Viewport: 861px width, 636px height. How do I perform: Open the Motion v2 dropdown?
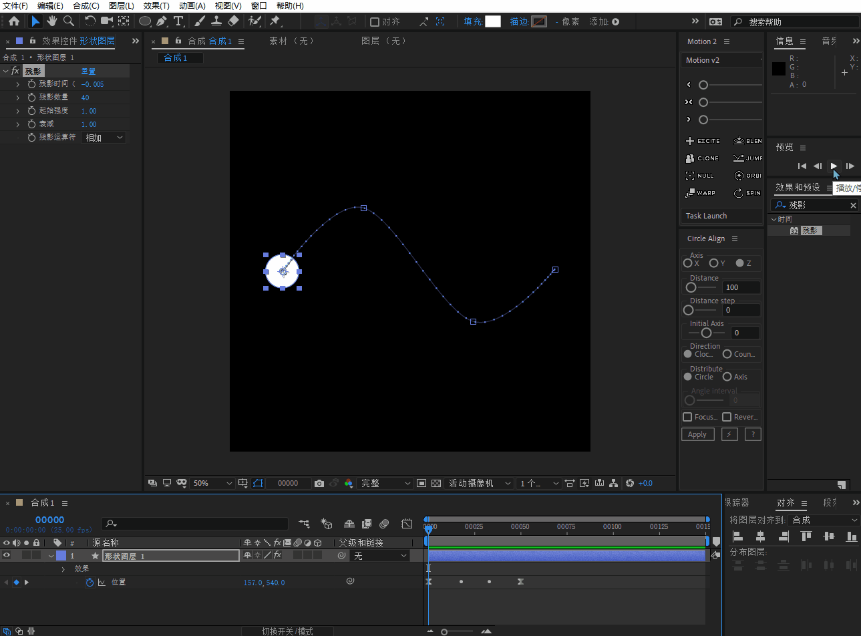(x=723, y=60)
